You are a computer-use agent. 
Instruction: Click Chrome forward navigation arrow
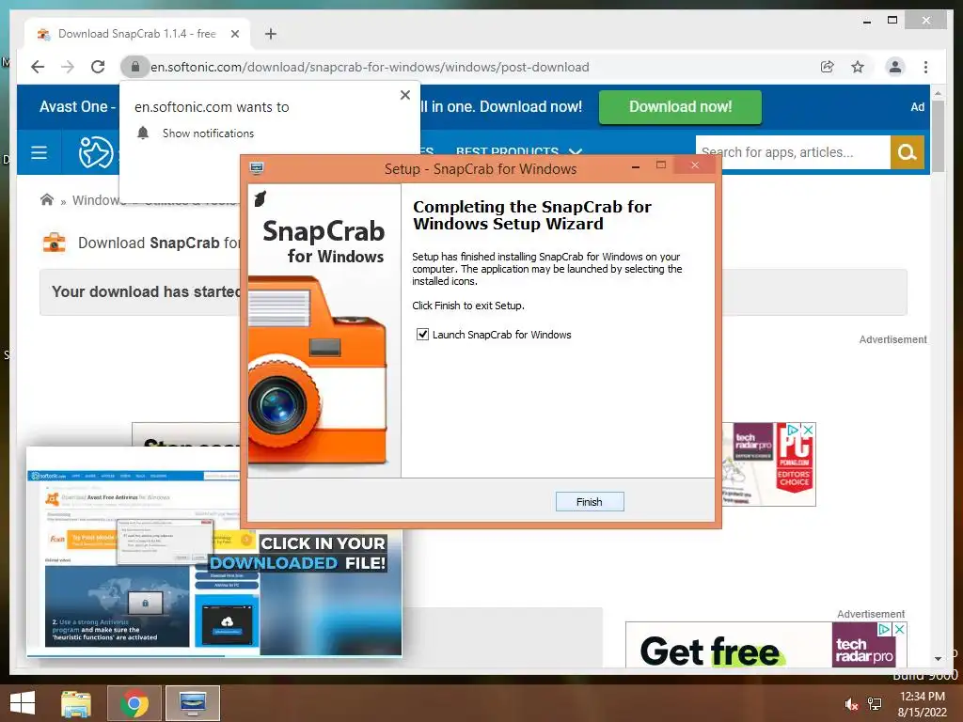(x=68, y=67)
